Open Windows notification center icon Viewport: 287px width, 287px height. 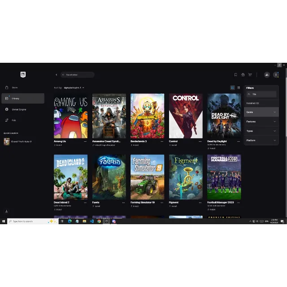click(282, 221)
